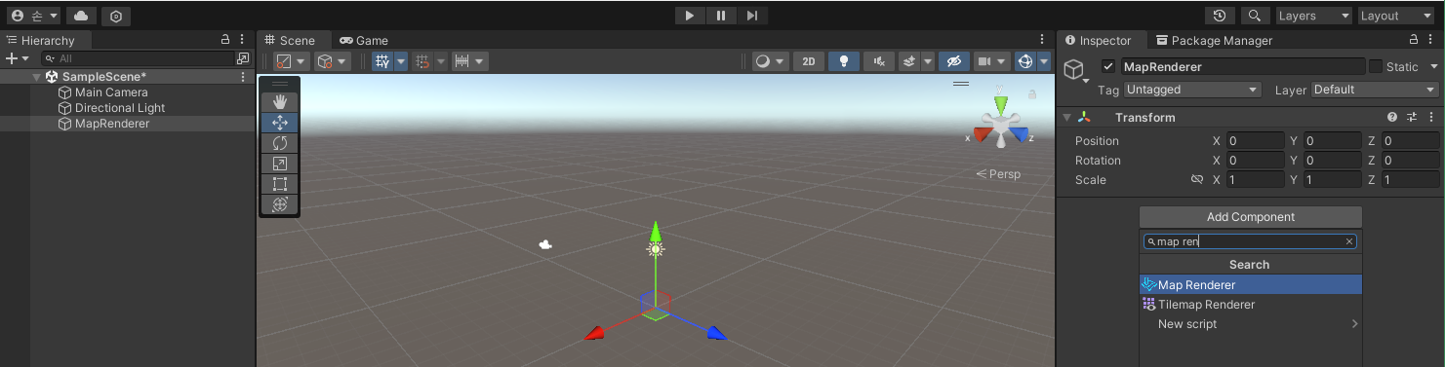Open Hierarchy panel kebab menu

point(243,40)
